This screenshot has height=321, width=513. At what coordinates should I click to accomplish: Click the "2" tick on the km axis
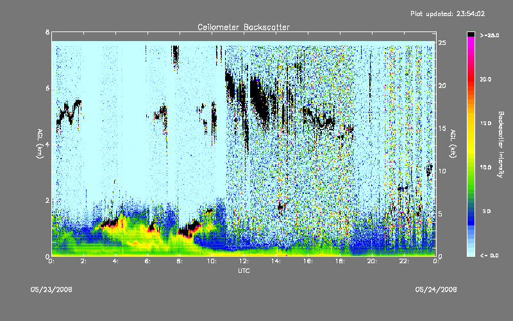[x=47, y=200]
